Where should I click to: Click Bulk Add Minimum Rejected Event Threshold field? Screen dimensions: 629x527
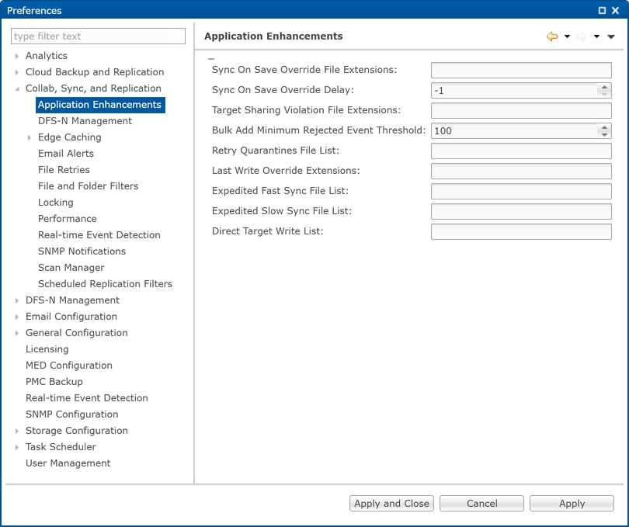pyautogui.click(x=514, y=130)
